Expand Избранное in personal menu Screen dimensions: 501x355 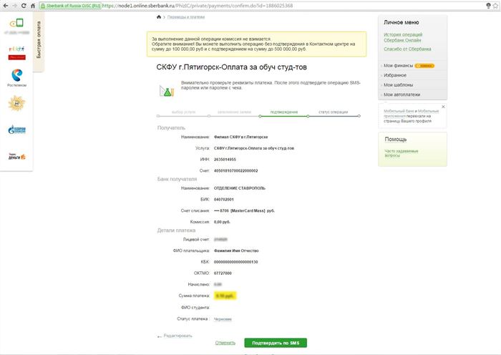point(395,75)
